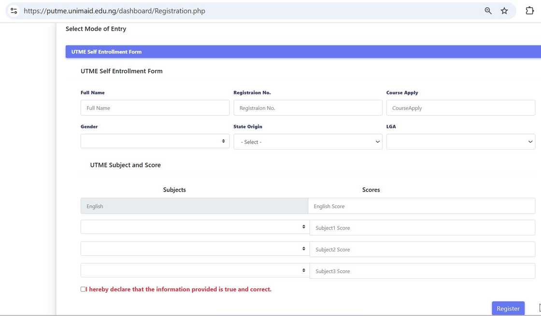
Task: Select the UTME Self Enrollment Form header tab
Action: 106,52
